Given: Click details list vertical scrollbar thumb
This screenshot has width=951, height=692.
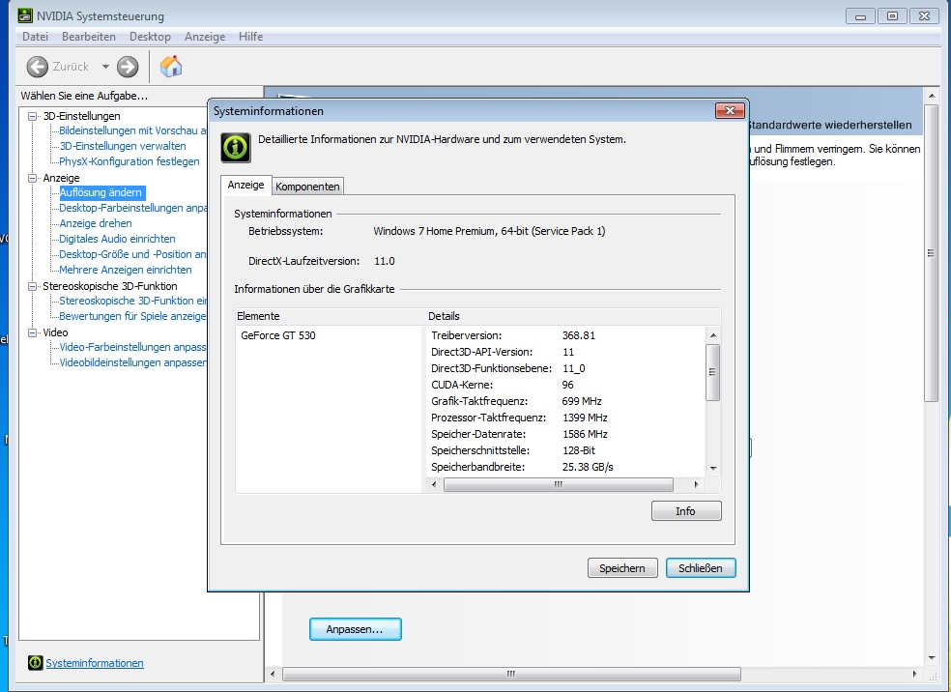Looking at the screenshot, I should (713, 372).
